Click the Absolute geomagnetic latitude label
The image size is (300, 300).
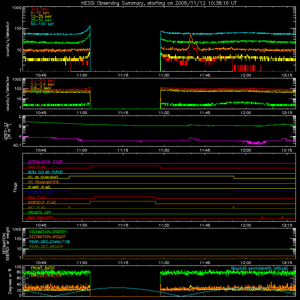tap(259, 268)
